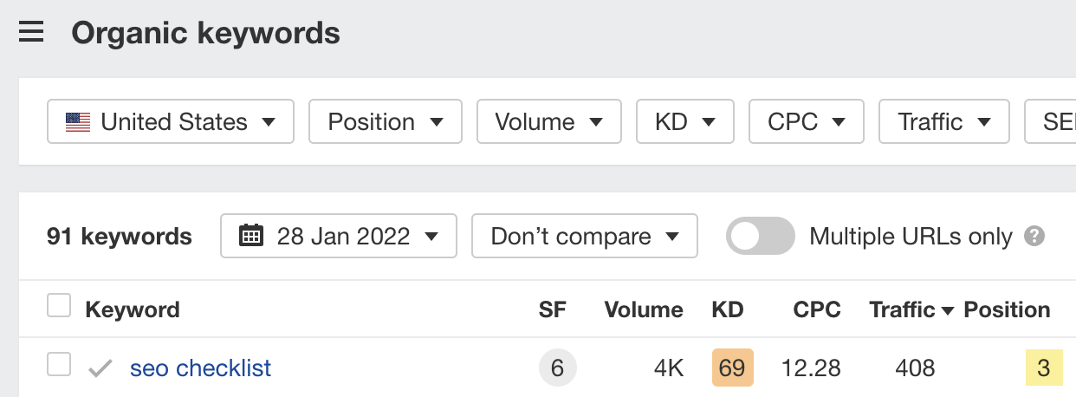Open the hamburger menu icon
Screen dimensions: 1076x397
(31, 34)
